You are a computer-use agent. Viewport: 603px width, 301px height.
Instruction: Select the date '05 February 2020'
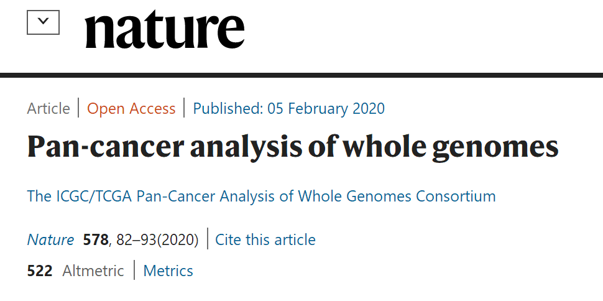[x=326, y=109]
